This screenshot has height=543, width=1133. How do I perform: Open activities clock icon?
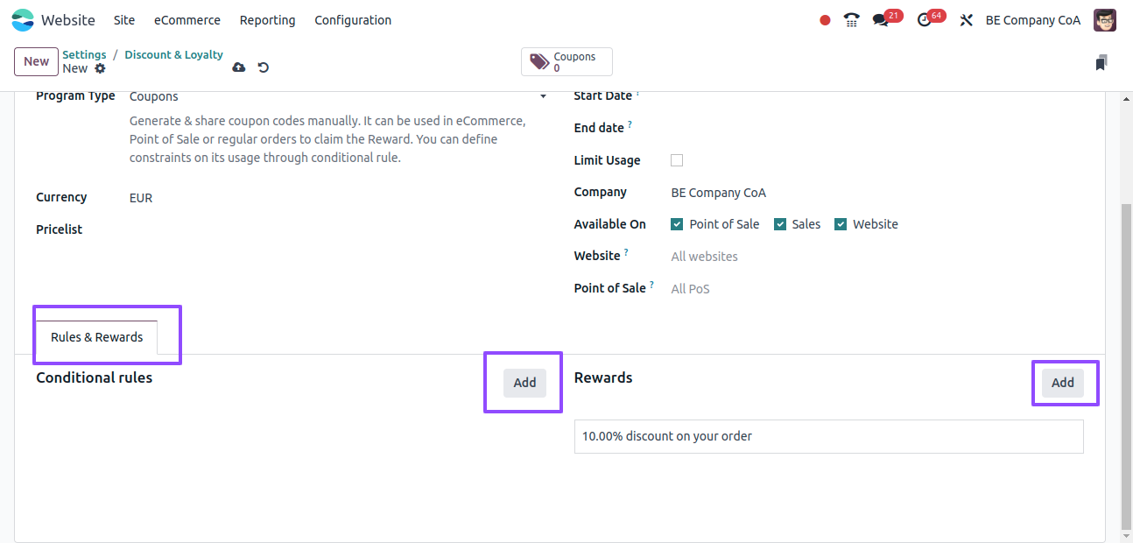click(925, 20)
